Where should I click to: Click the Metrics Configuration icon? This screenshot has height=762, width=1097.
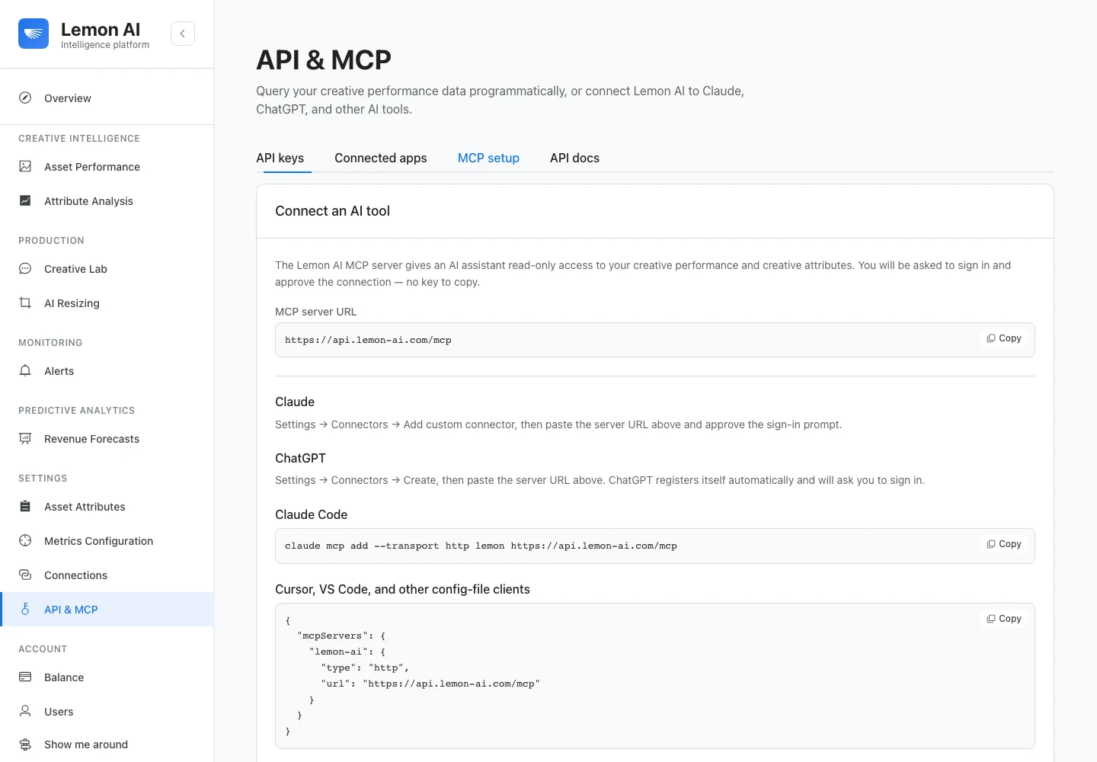point(25,540)
